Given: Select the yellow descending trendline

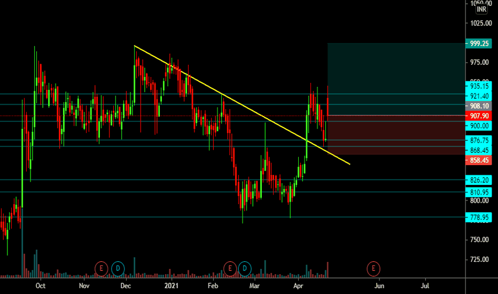Looking at the screenshot, I should (x=242, y=105).
